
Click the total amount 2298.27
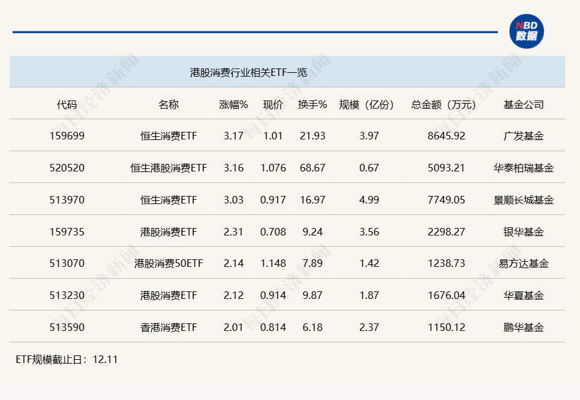point(446,232)
